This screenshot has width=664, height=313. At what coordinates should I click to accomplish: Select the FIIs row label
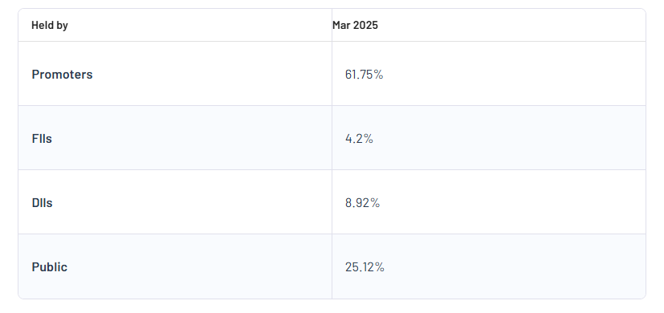[42, 139]
